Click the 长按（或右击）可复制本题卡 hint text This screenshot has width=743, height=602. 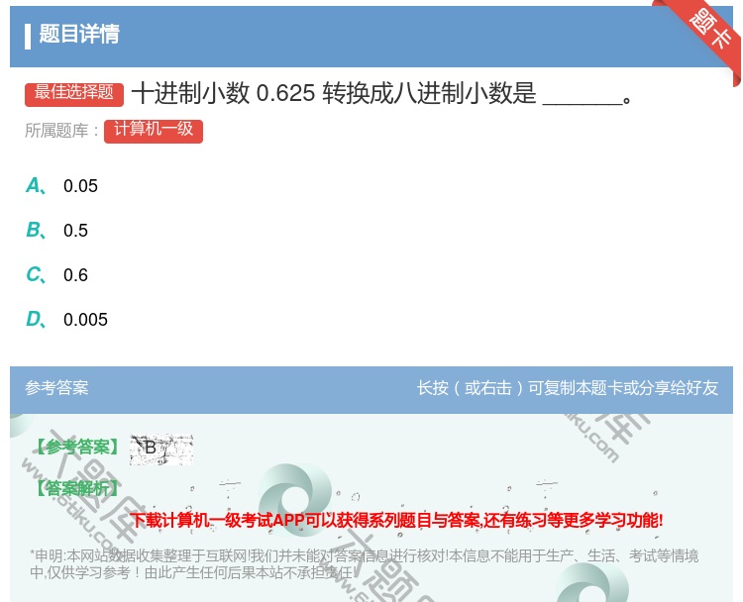click(x=568, y=388)
